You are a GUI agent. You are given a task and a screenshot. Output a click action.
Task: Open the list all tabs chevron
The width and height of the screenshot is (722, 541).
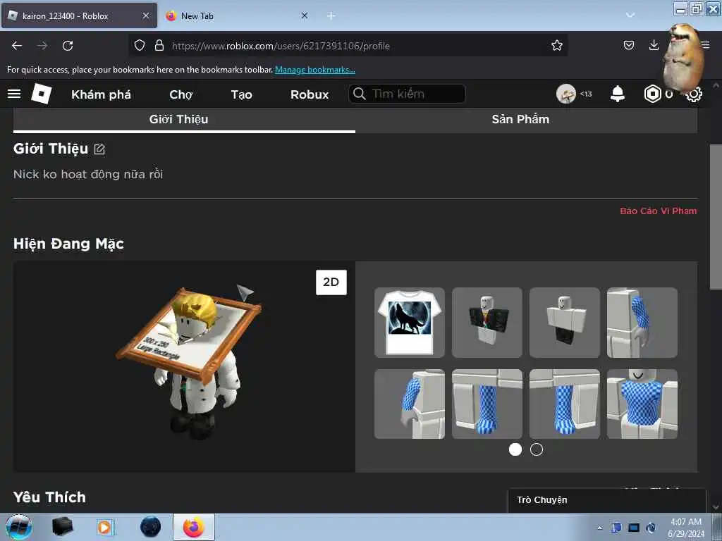click(x=630, y=15)
